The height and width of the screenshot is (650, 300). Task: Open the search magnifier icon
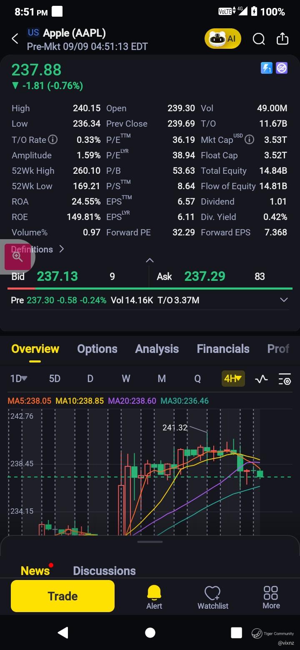point(259,39)
